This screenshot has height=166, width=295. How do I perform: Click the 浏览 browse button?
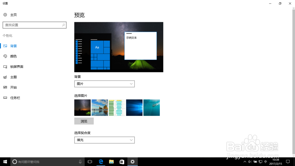84,121
